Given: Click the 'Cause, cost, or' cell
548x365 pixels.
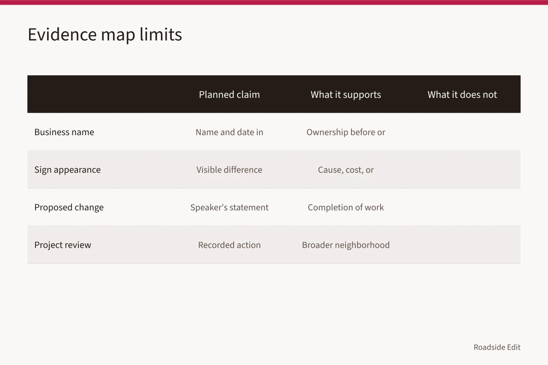Looking at the screenshot, I should point(346,170).
